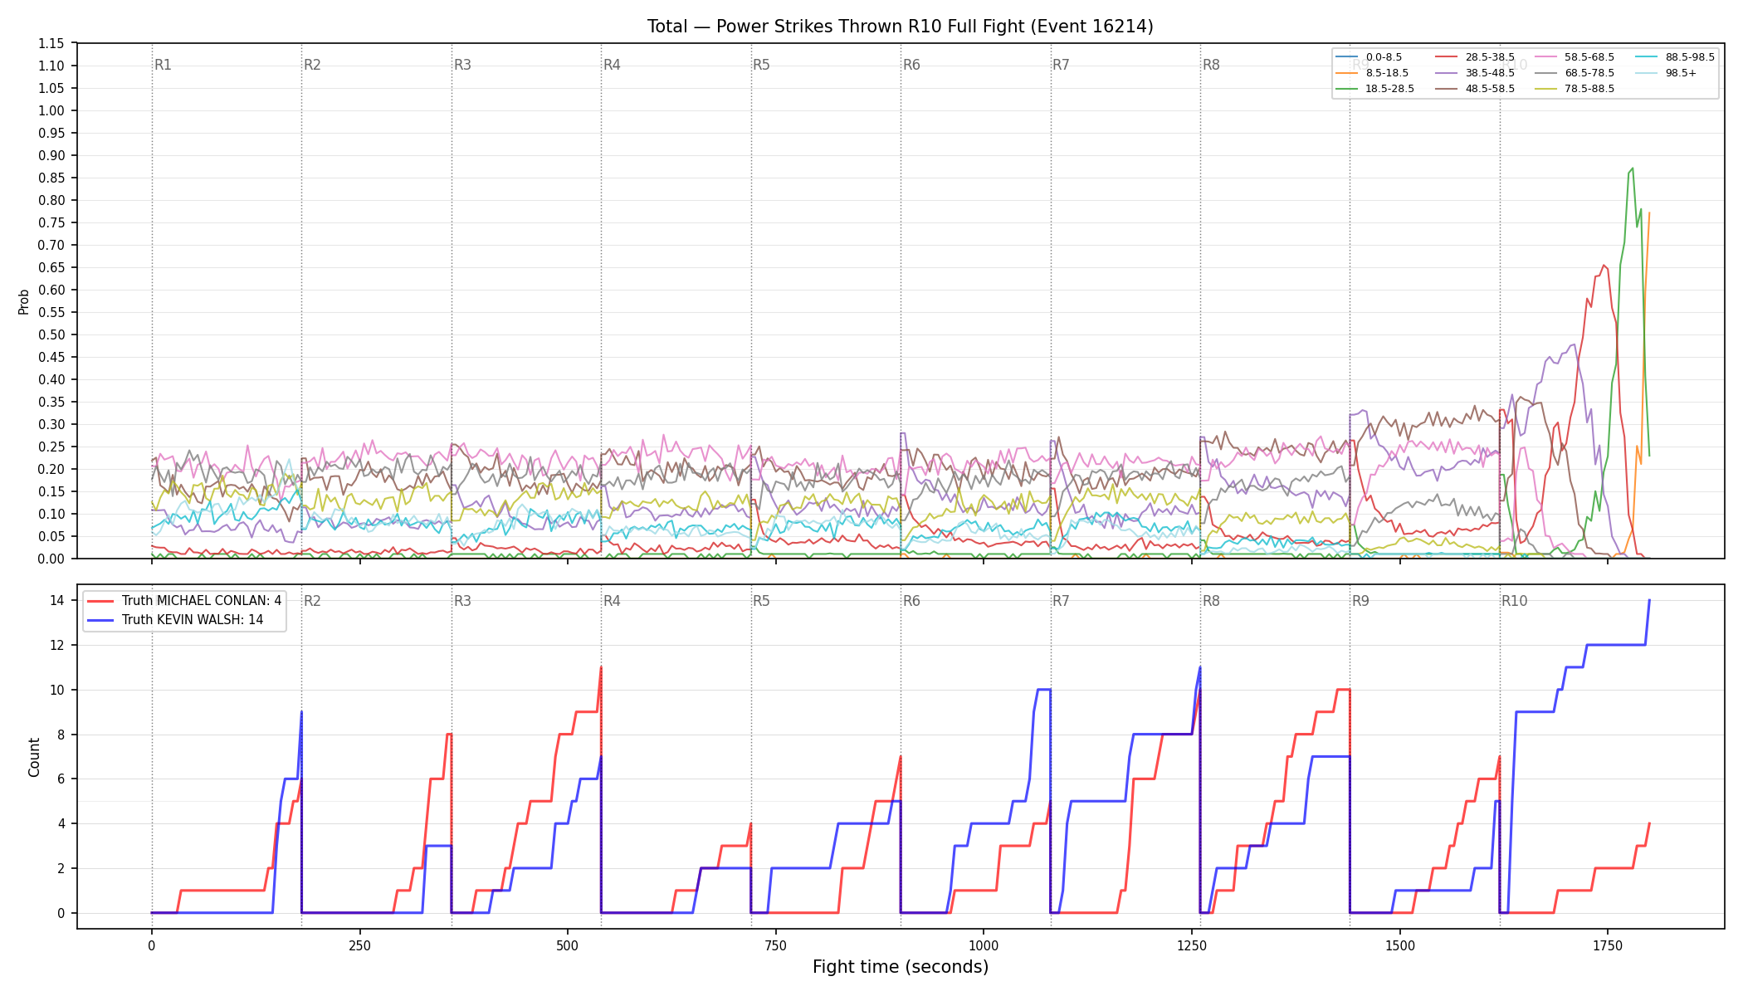This screenshot has width=1743, height=996.
Task: Select legend entry '88.5-98.5'
Action: (1675, 57)
